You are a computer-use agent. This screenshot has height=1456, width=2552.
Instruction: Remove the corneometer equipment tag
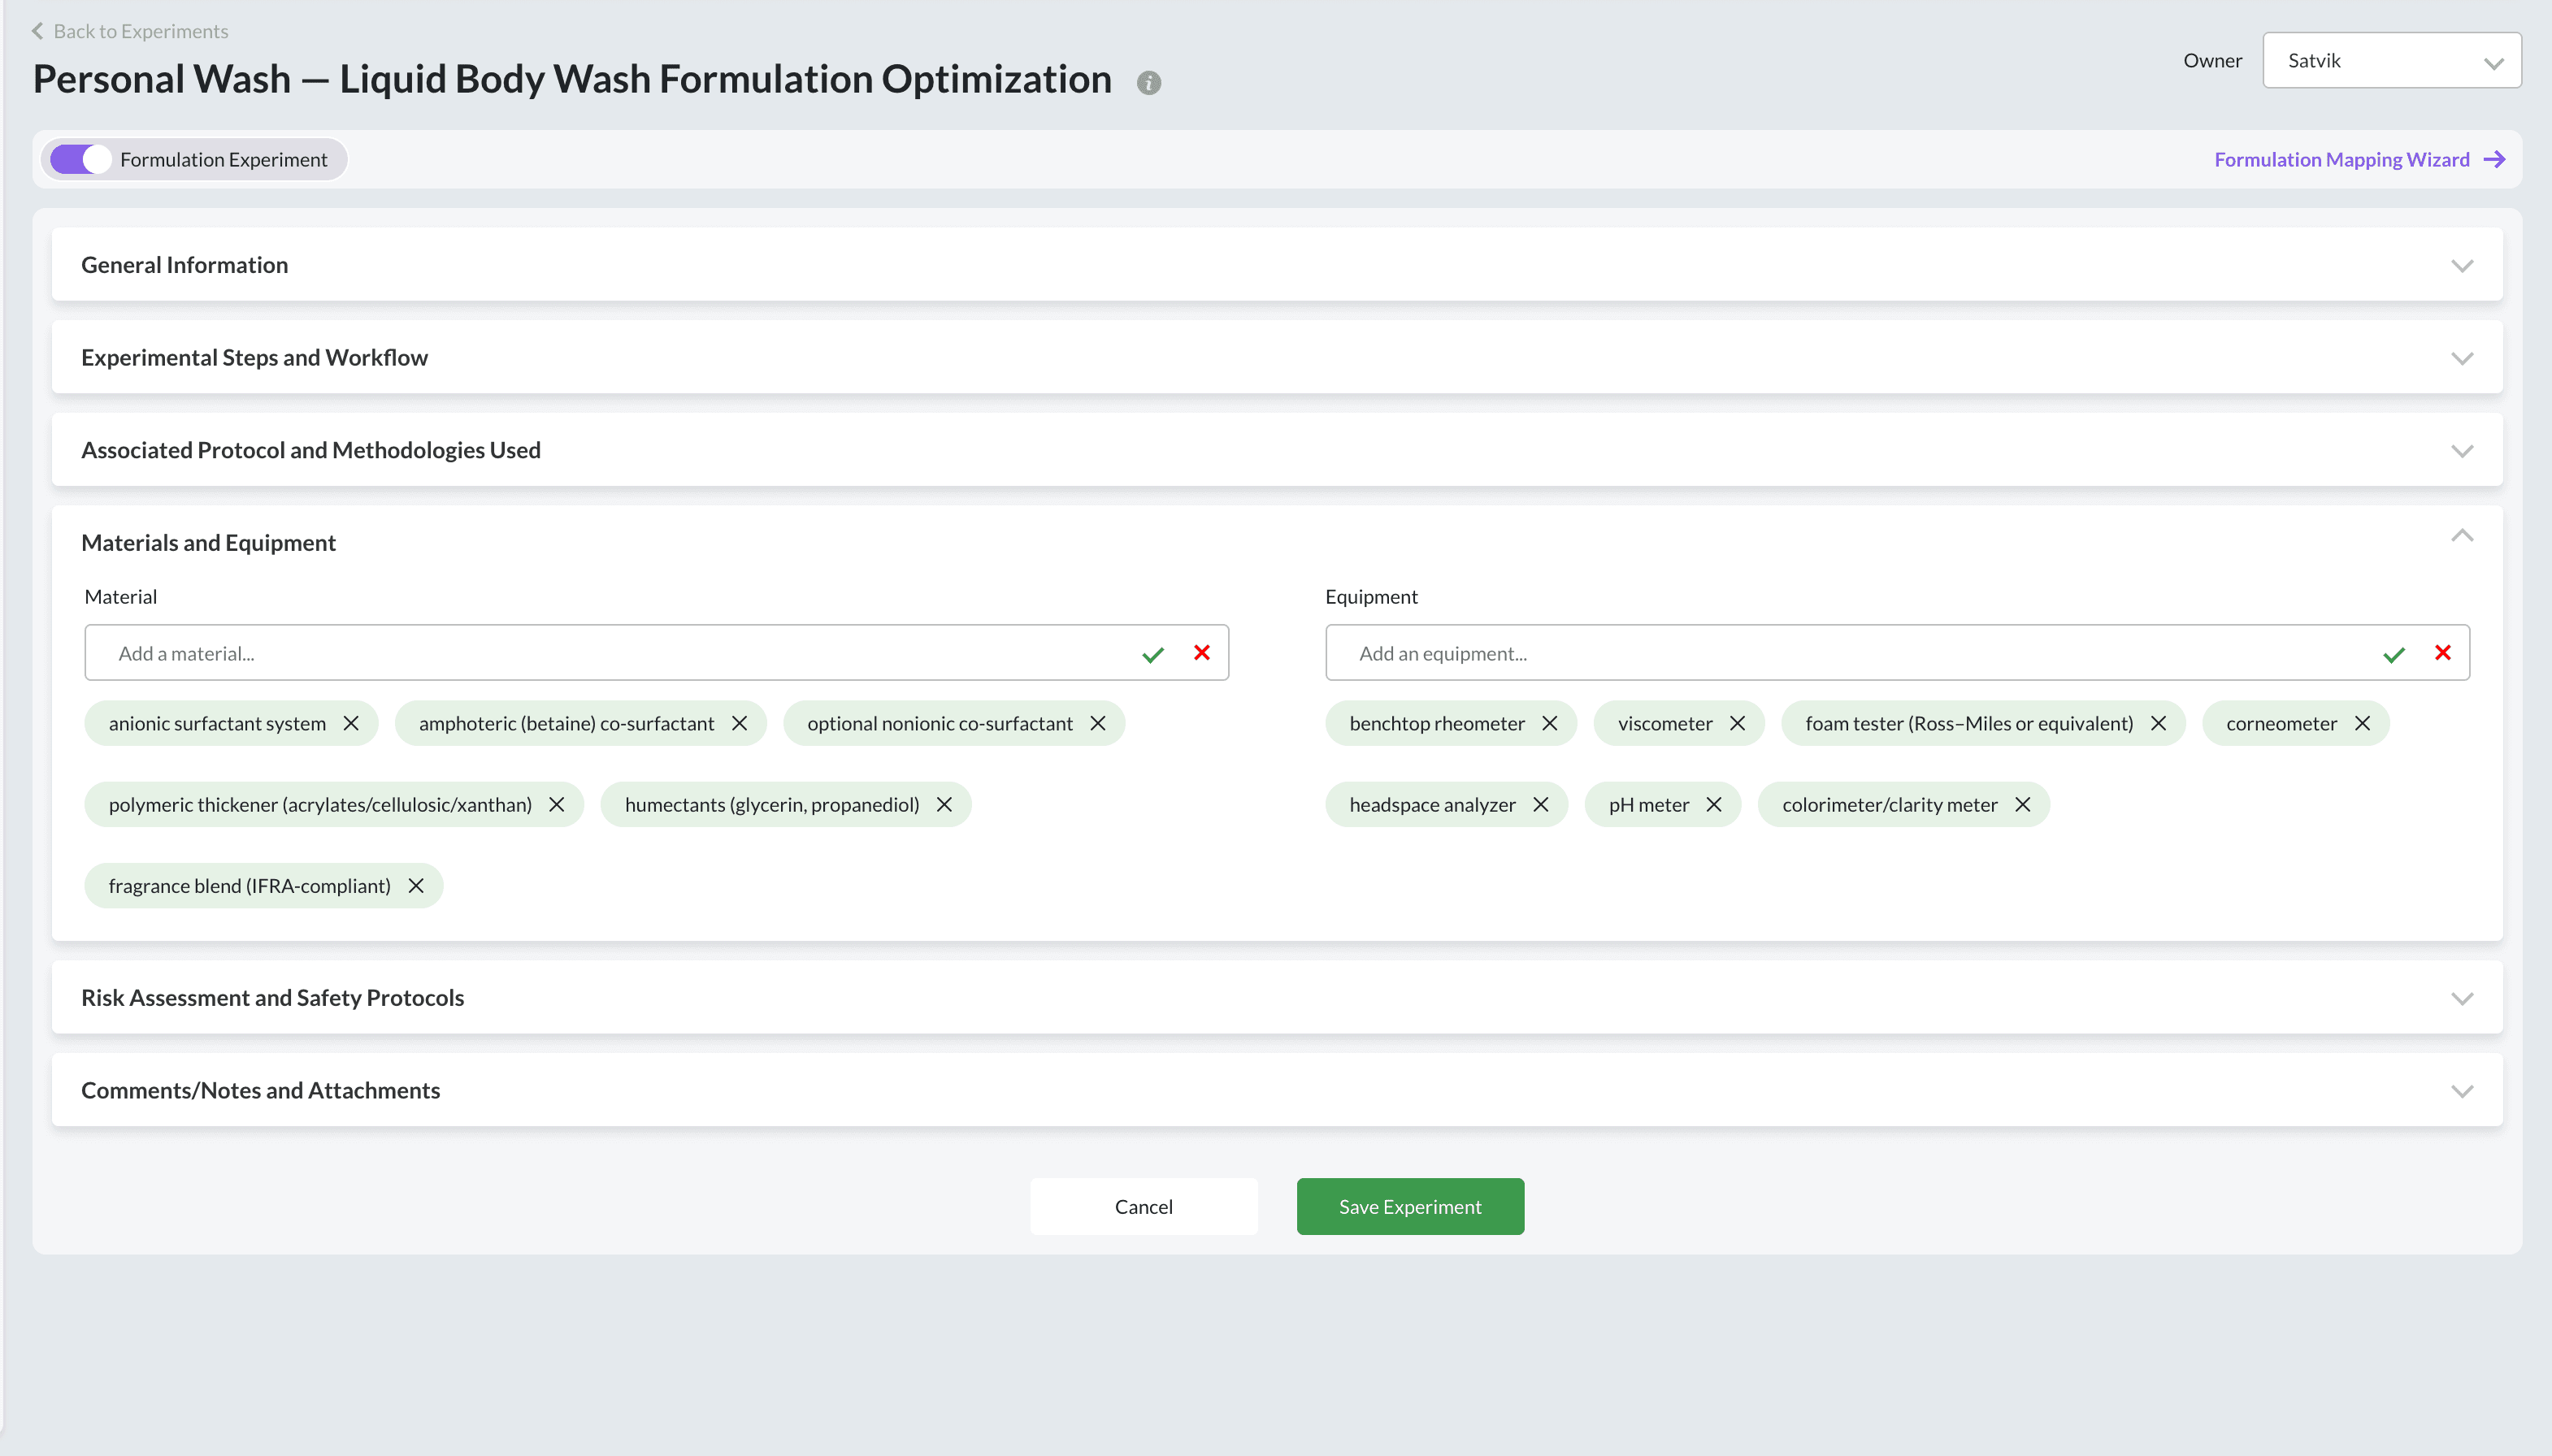click(2362, 723)
